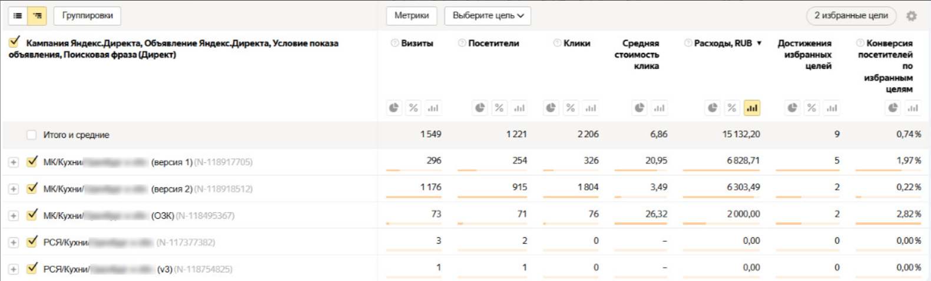Show bar chart for Посетители column

tap(519, 108)
